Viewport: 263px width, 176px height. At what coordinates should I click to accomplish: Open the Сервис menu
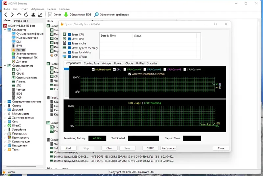tap(52, 9)
